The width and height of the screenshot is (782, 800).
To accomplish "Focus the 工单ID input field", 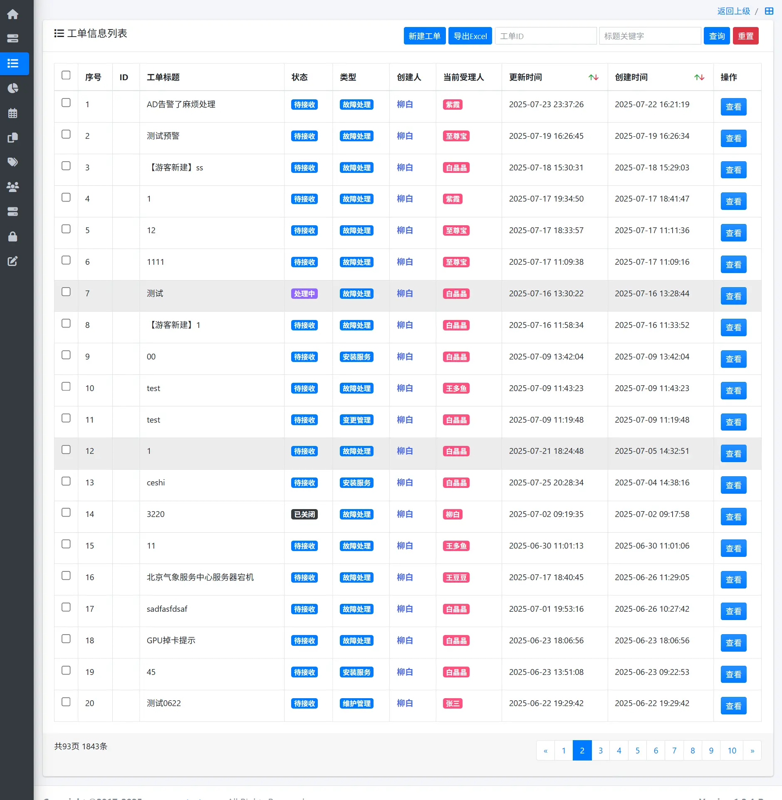I will coord(546,36).
